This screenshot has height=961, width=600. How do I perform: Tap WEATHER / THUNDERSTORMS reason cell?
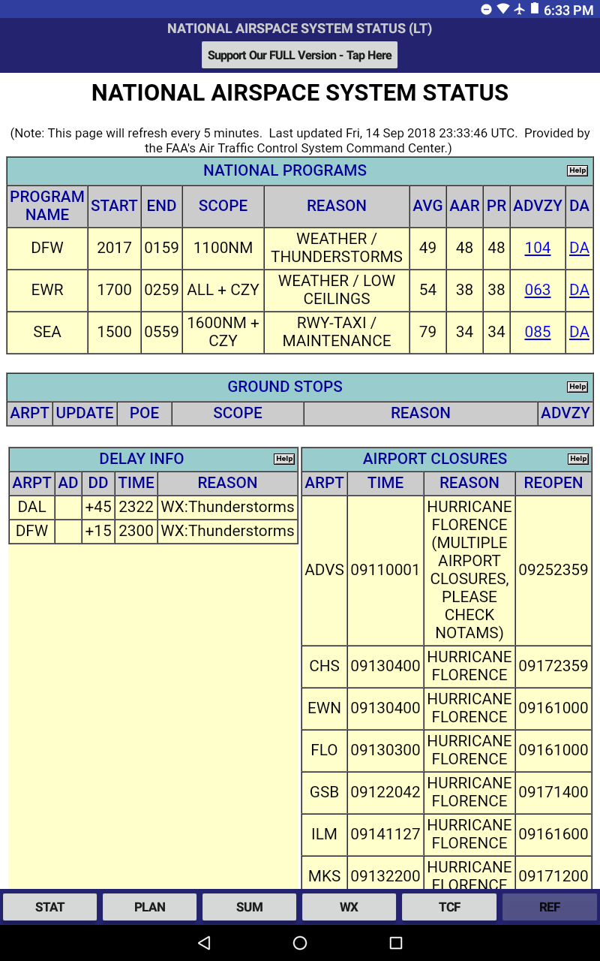click(337, 248)
